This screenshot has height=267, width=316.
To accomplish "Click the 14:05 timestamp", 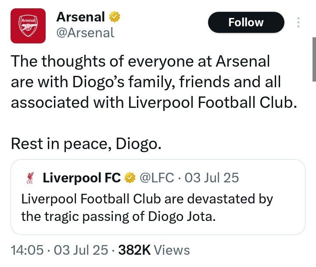I will (x=26, y=250).
